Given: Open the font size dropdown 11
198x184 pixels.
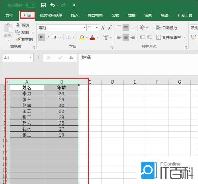Looking at the screenshot, I should (x=97, y=28).
